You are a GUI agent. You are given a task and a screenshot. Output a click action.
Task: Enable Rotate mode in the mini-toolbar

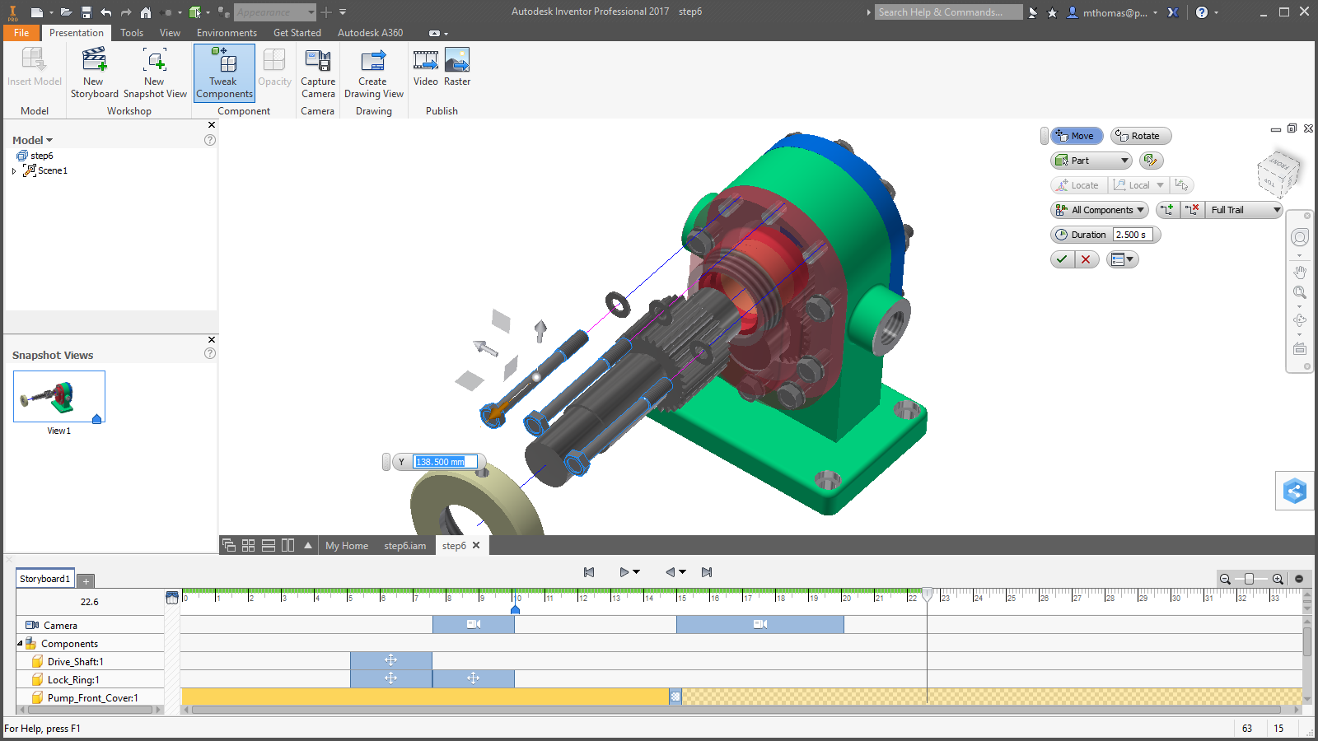point(1140,135)
